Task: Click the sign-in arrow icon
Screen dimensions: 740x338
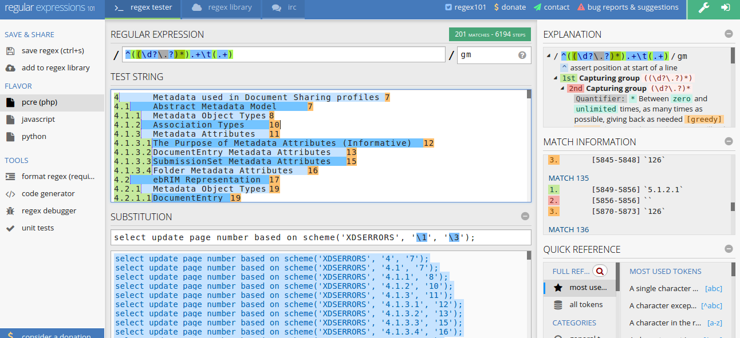Action: [726, 8]
